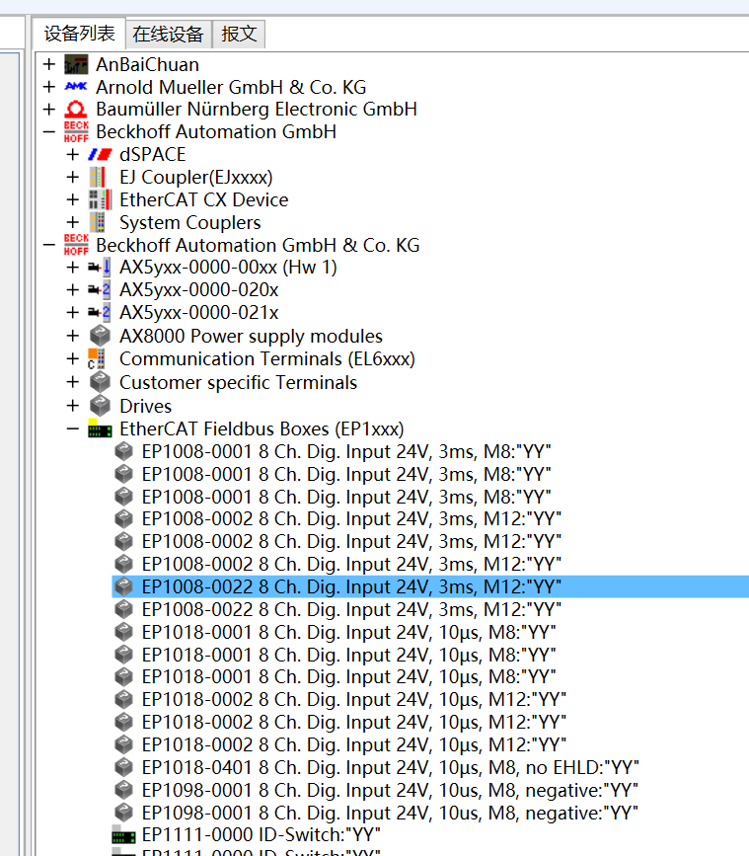Click the red Baumüller vendor logo
Image resolution: width=749 pixels, height=856 pixels.
(x=76, y=110)
